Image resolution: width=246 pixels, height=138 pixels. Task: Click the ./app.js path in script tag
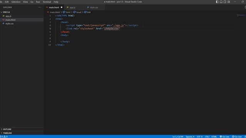click(119, 25)
